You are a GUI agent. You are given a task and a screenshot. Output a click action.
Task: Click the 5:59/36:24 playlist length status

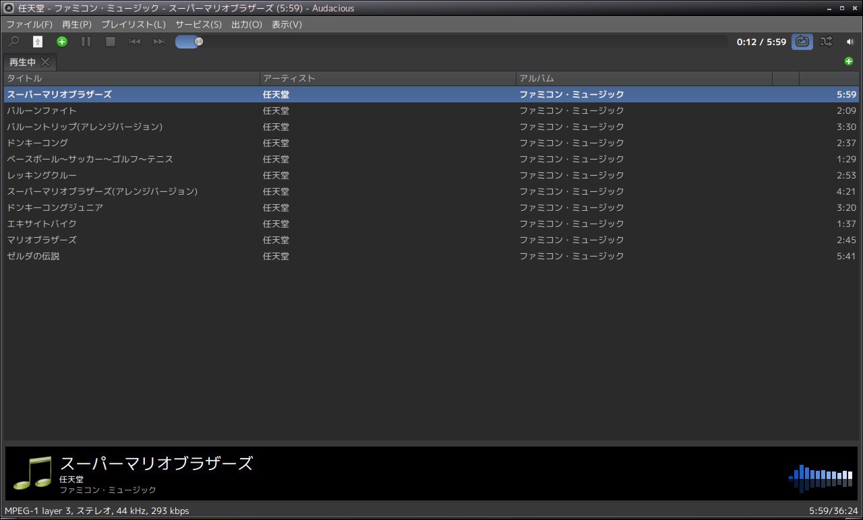point(833,511)
